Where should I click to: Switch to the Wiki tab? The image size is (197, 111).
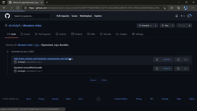click(91, 34)
